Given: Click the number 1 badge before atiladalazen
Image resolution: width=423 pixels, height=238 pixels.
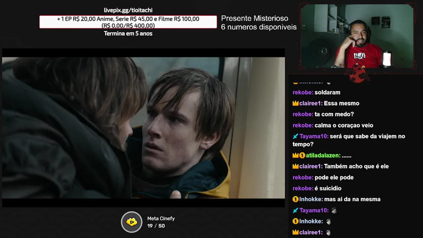Looking at the screenshot, I should 302,155.
